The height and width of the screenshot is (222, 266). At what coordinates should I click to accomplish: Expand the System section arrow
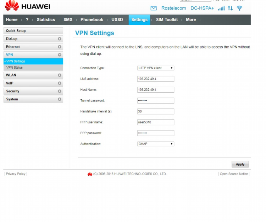(60, 99)
